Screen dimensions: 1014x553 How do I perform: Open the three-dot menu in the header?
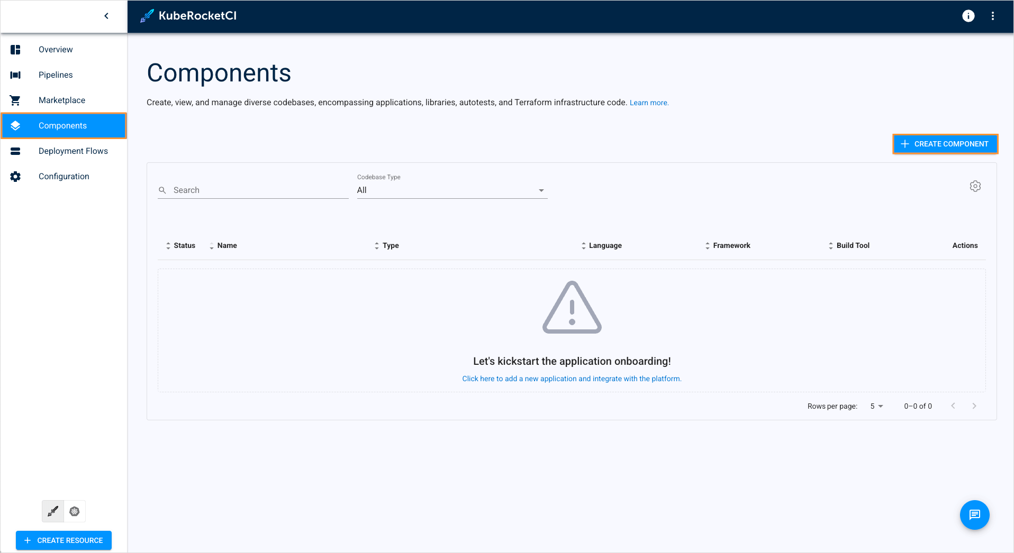(x=993, y=16)
